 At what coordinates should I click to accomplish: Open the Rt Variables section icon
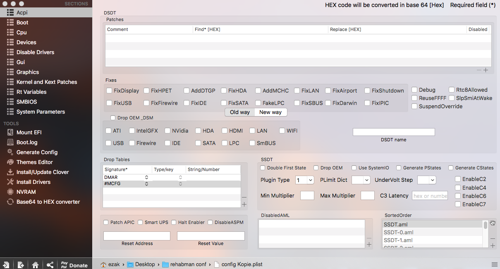click(10, 92)
